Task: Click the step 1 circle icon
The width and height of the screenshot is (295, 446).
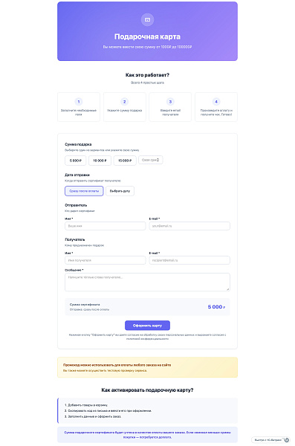Action: pos(79,102)
